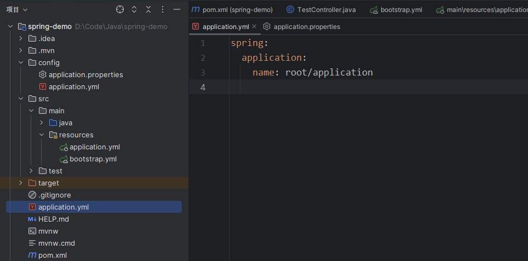Hide the project tool window
This screenshot has height=261, width=528.
(176, 9)
